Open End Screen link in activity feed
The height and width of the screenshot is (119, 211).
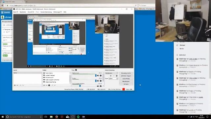pyautogui.click(x=193, y=85)
